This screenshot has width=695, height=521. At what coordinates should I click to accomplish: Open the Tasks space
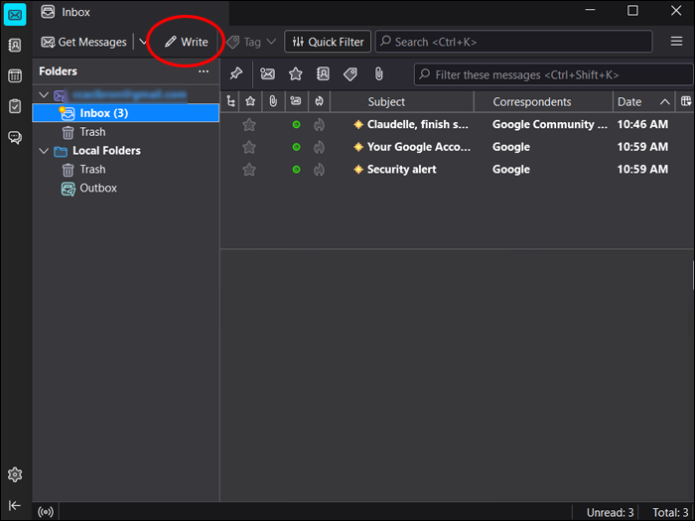coord(15,106)
